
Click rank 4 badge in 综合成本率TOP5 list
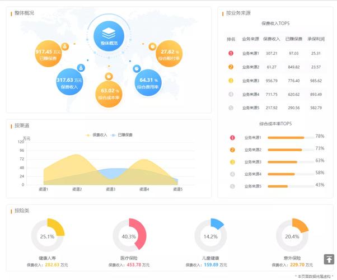(232, 174)
